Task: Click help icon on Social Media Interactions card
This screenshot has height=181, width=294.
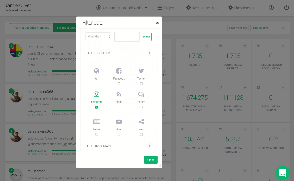Action: coord(245,88)
